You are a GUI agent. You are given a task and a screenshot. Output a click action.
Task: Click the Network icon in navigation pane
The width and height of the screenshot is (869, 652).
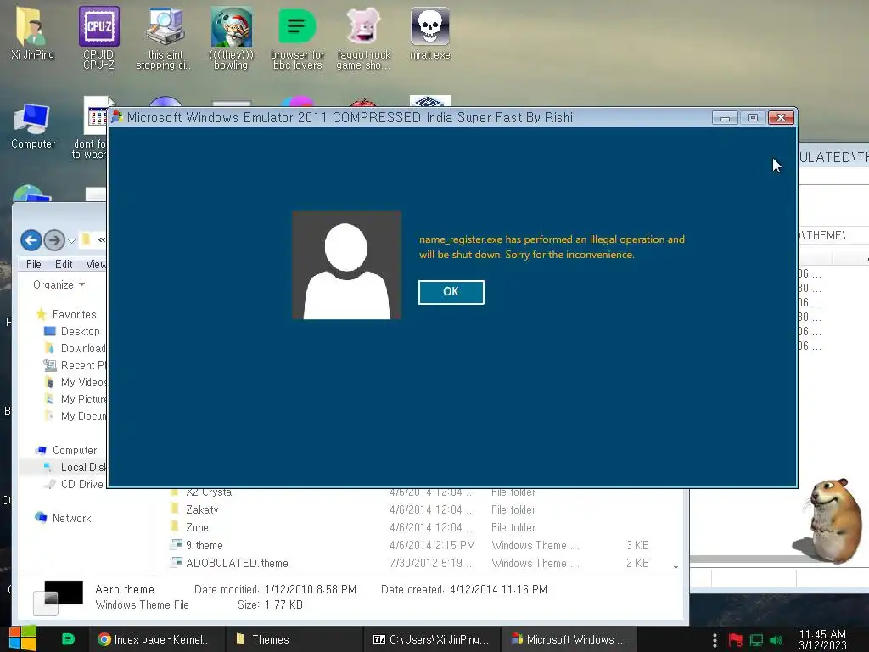(41, 517)
